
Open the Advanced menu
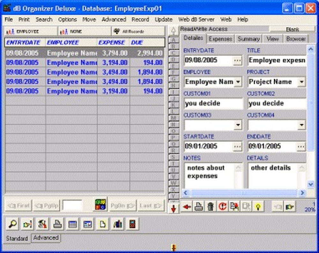click(x=114, y=19)
